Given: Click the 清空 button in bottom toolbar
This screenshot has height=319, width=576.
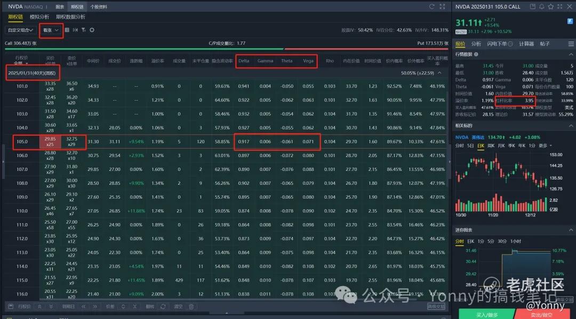Looking at the screenshot, I should click(178, 307).
